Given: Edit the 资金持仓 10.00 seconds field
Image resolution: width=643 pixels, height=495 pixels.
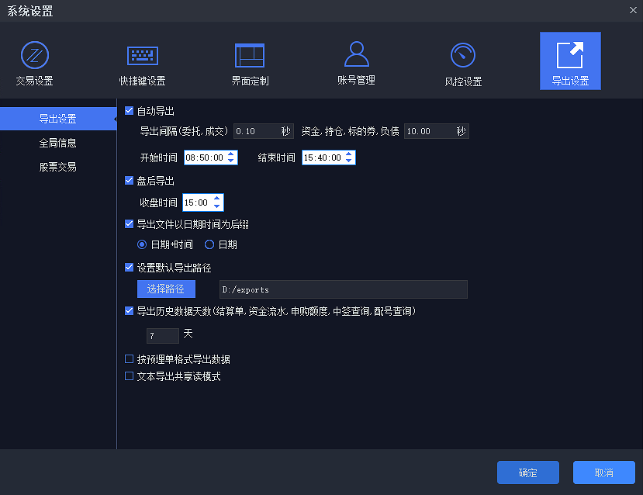Looking at the screenshot, I should point(437,131).
